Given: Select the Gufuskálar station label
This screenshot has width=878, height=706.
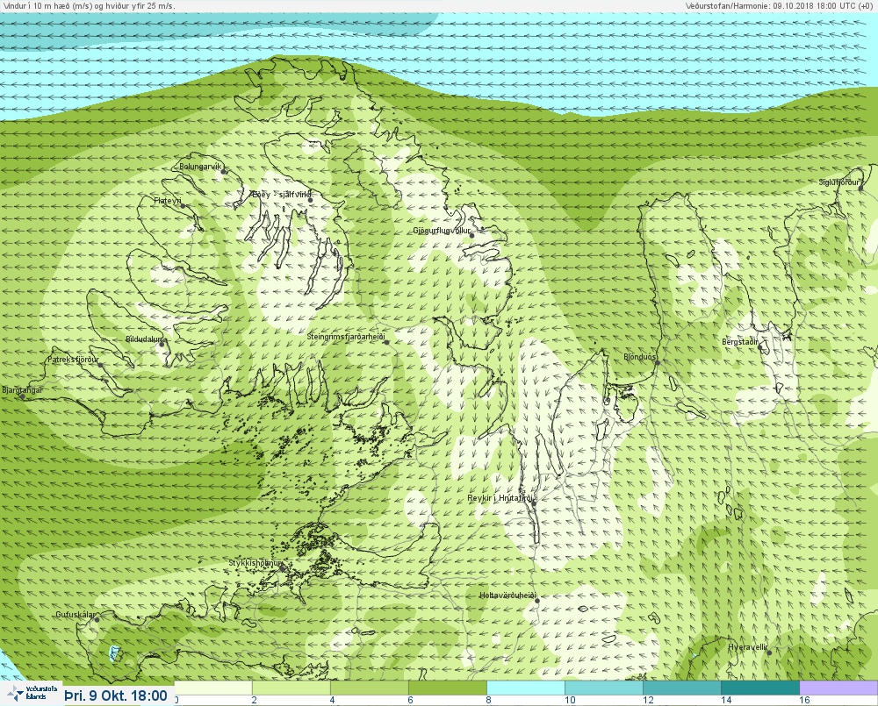Looking at the screenshot, I should (76, 614).
